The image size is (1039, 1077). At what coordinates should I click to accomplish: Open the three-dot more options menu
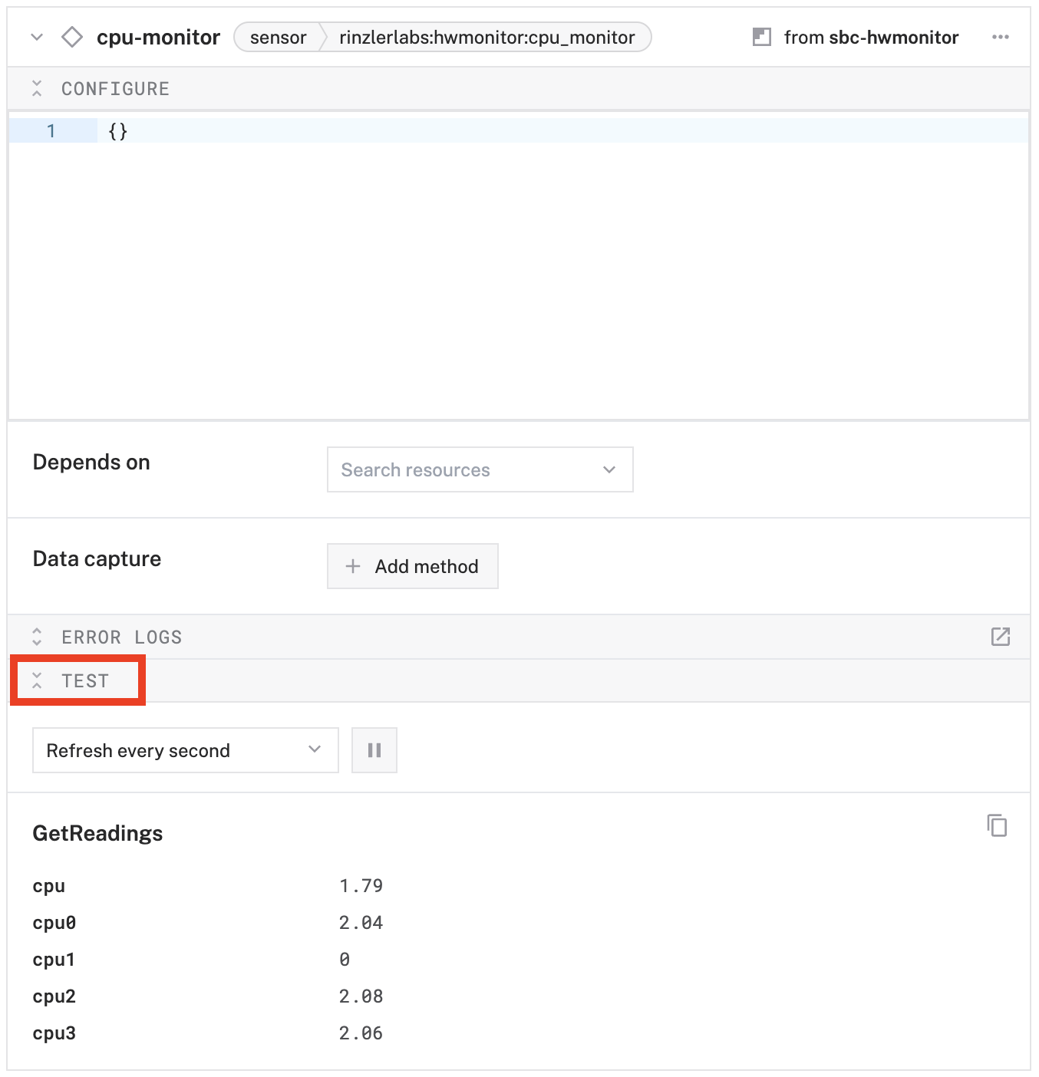[x=1000, y=37]
